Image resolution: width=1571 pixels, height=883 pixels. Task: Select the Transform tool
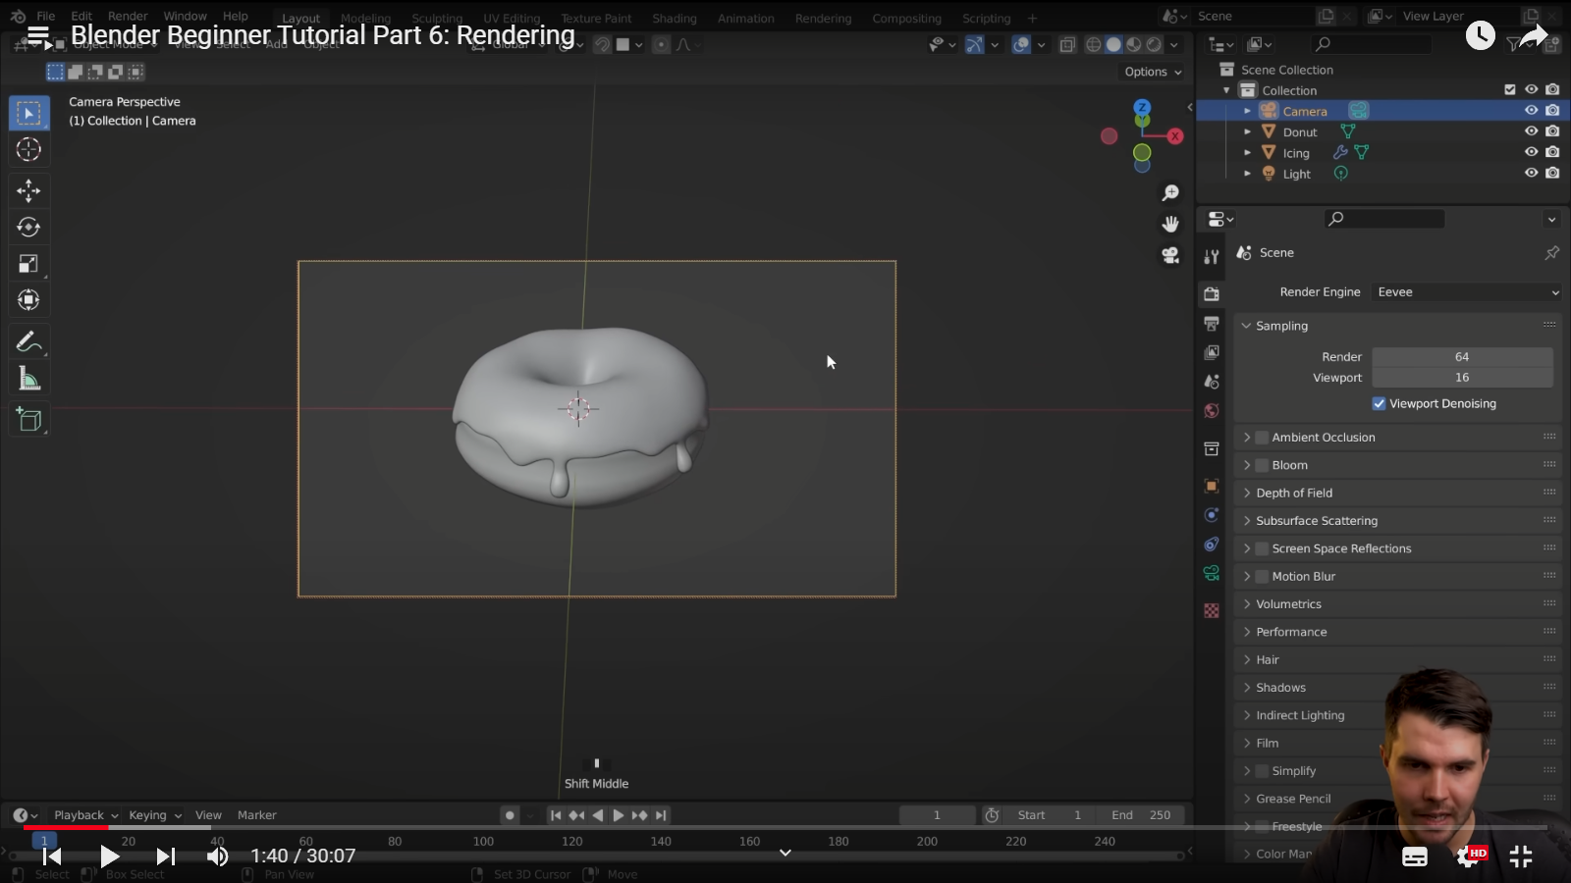(28, 299)
